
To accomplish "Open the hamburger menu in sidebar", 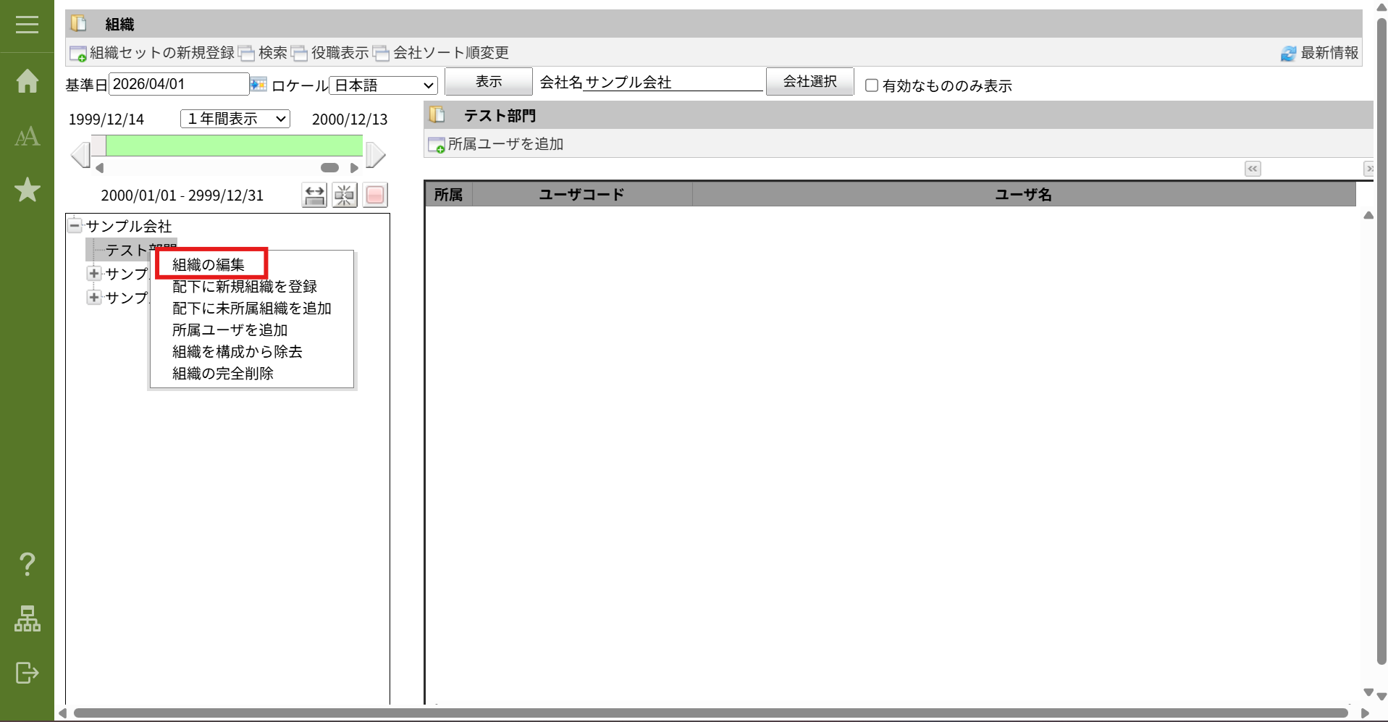I will [27, 25].
